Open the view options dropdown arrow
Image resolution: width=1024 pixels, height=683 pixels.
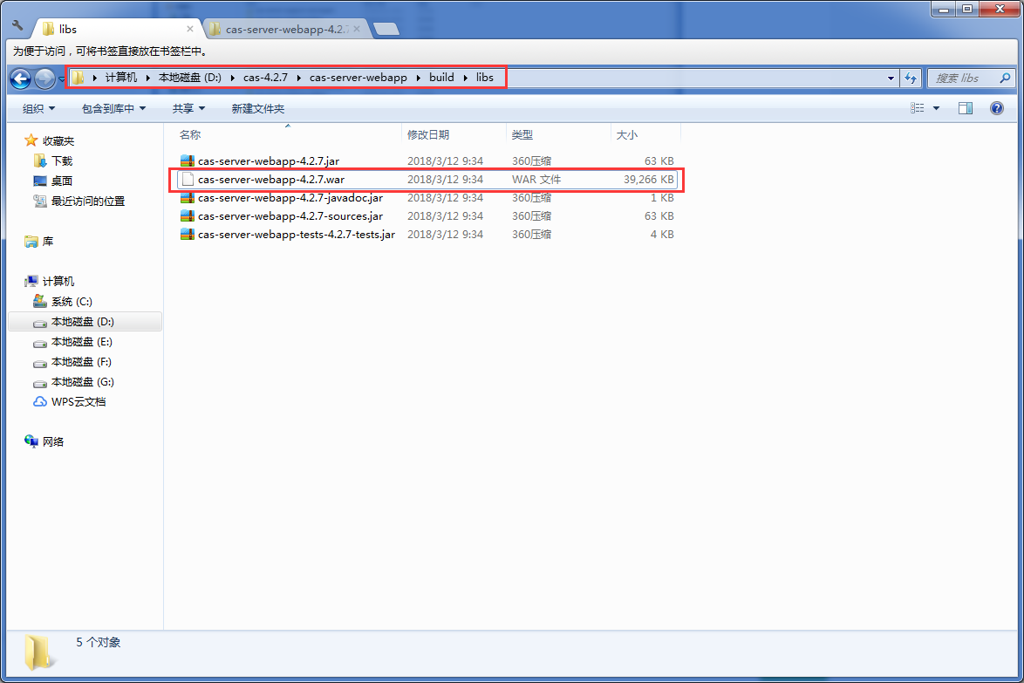[x=936, y=108]
